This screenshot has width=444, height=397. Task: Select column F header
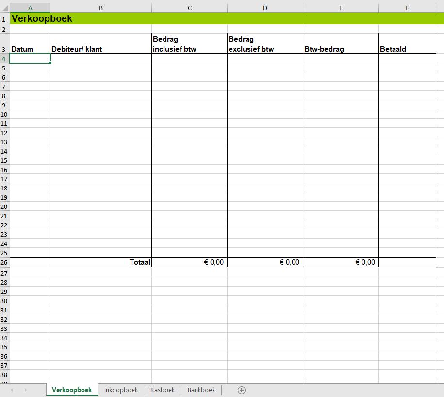pos(407,8)
